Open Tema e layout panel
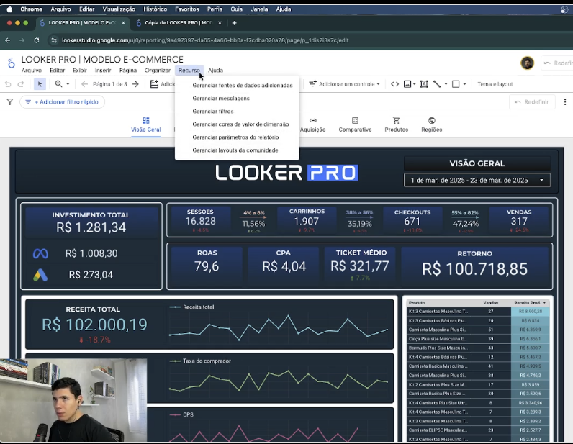 [x=495, y=84]
